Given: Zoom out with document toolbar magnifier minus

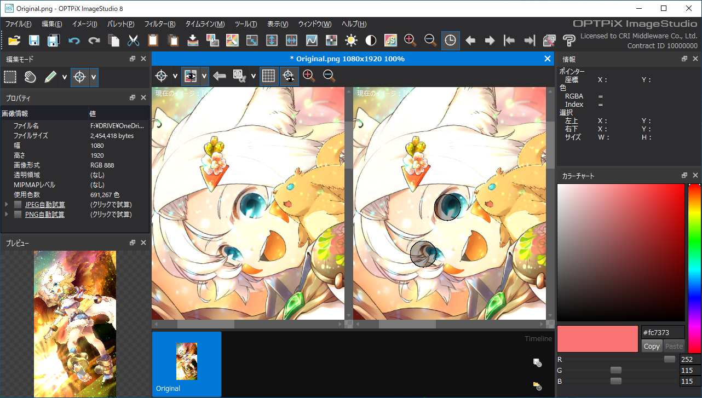Looking at the screenshot, I should 329,76.
